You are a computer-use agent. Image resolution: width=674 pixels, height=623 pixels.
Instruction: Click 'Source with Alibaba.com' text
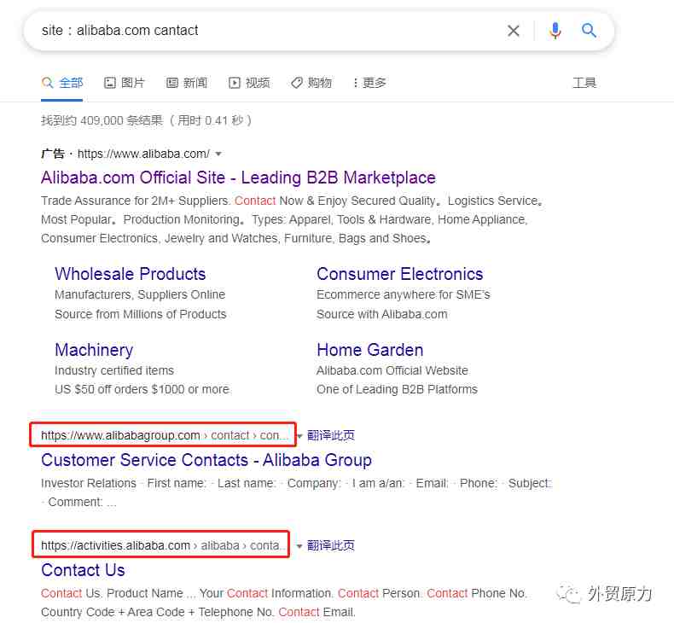pos(381,314)
